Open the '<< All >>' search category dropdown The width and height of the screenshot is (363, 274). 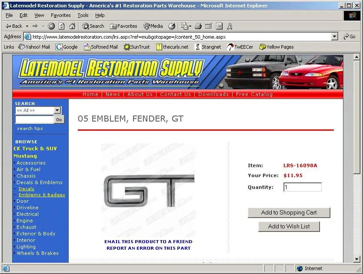38,110
